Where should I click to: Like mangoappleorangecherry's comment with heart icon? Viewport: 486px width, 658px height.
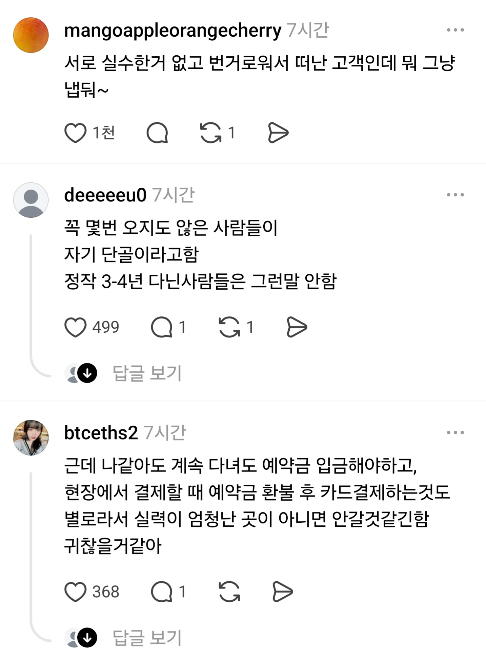(x=75, y=133)
